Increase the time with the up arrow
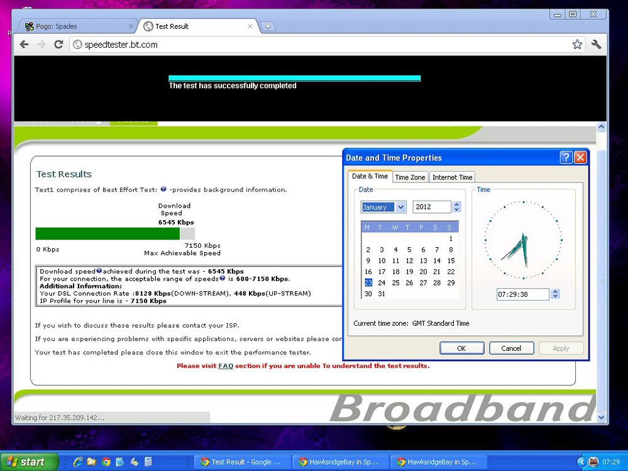The width and height of the screenshot is (628, 471). (x=554, y=292)
